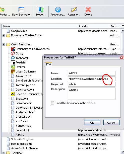
Task: Click the Reverse Dictionary bookmark icon
Action: [x=13, y=94]
